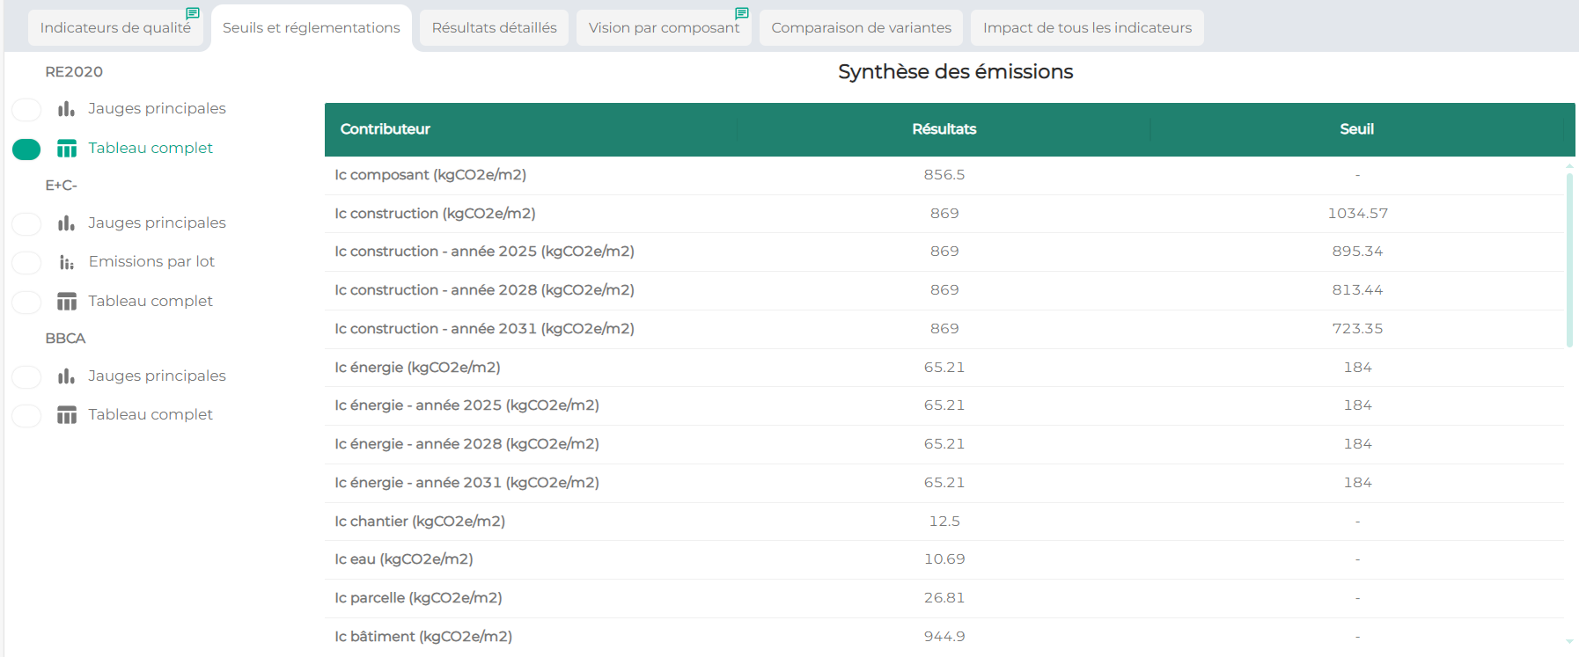Sort by the Contributeur column header
This screenshot has width=1579, height=657.
click(x=386, y=129)
